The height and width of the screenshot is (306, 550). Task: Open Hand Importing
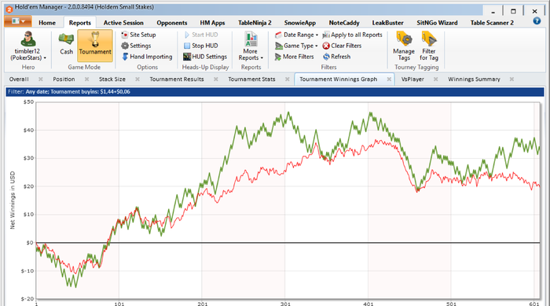pos(147,57)
